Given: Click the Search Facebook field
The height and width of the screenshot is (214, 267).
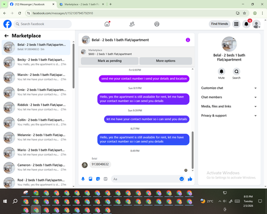Looking at the screenshot, I should click(x=43, y=24).
